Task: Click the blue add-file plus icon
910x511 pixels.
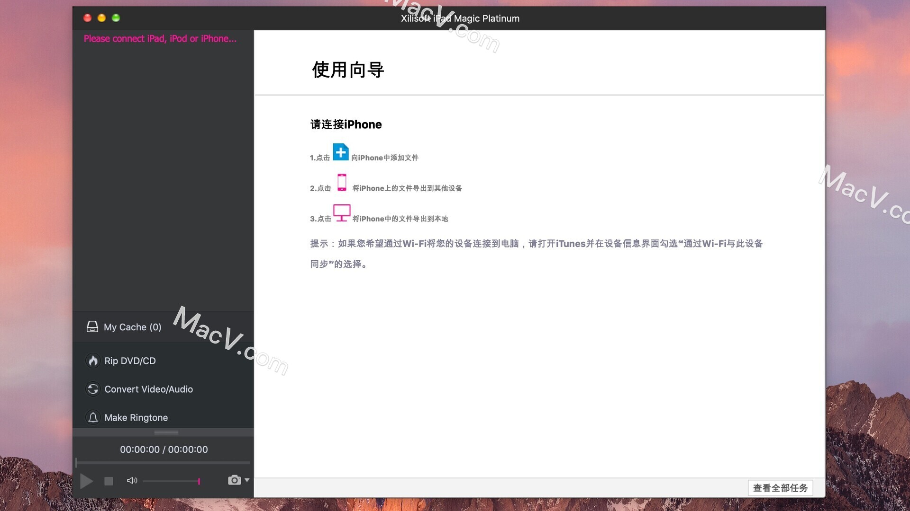Action: point(341,152)
